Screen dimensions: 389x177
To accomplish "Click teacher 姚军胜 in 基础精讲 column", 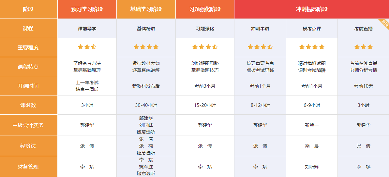I will (146, 167).
